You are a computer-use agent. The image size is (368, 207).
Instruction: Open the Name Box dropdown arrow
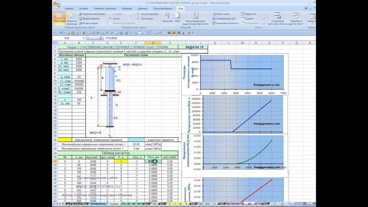[x=84, y=38]
